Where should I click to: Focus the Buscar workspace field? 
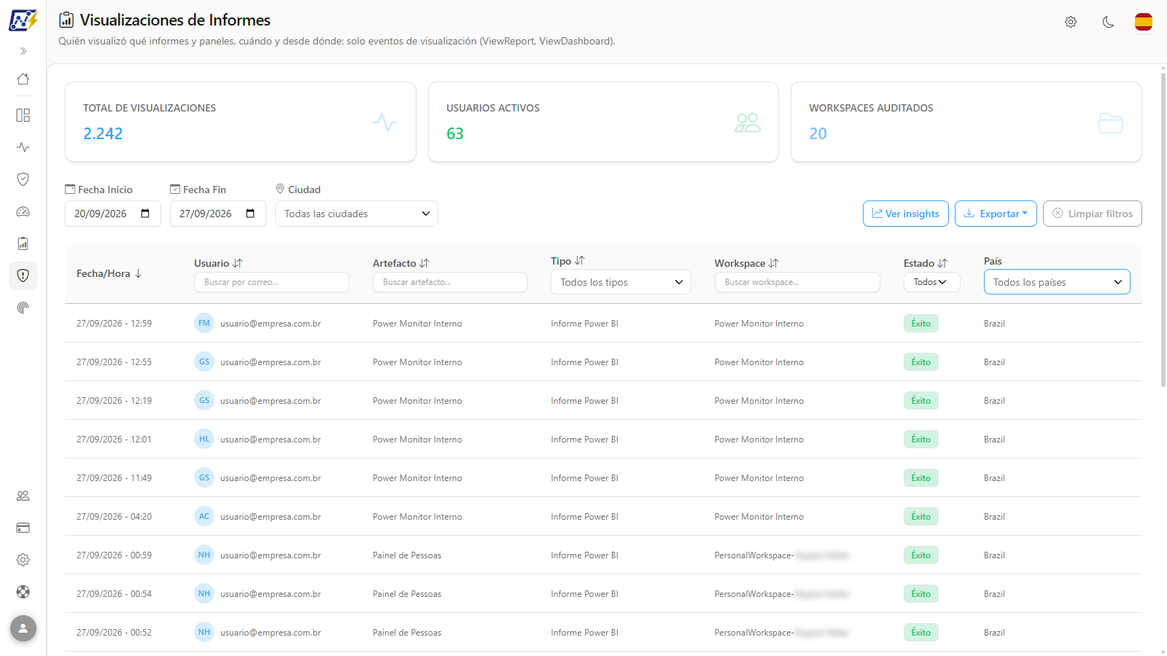pos(797,282)
